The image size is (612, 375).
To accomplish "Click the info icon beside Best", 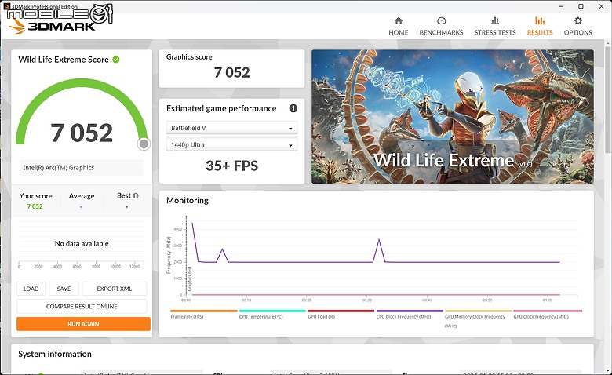I will point(136,196).
